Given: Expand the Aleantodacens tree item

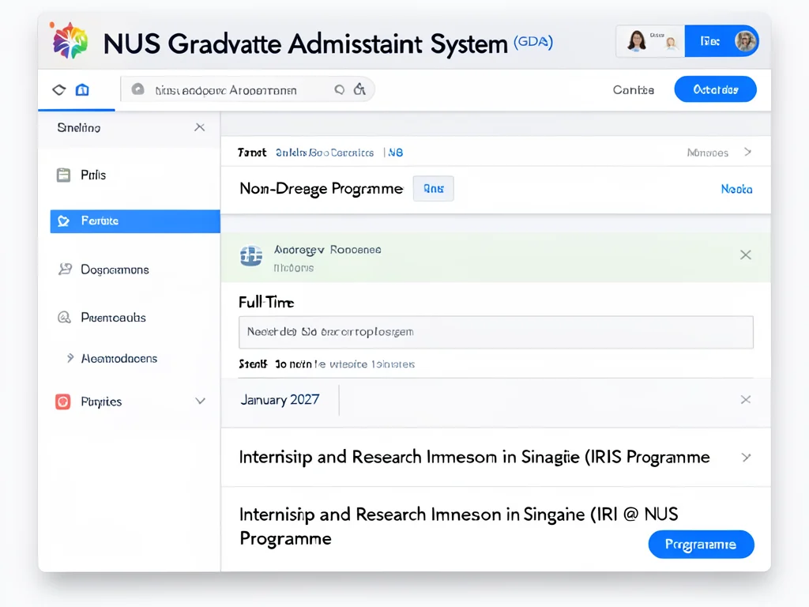Looking at the screenshot, I should (70, 358).
